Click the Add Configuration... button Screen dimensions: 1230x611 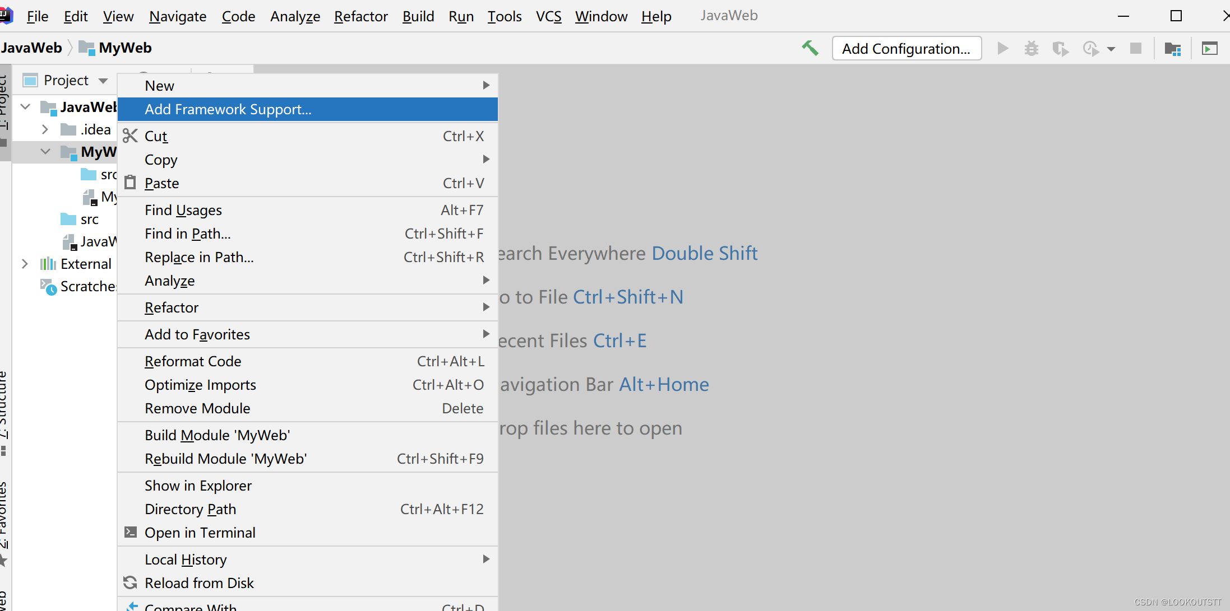907,49
